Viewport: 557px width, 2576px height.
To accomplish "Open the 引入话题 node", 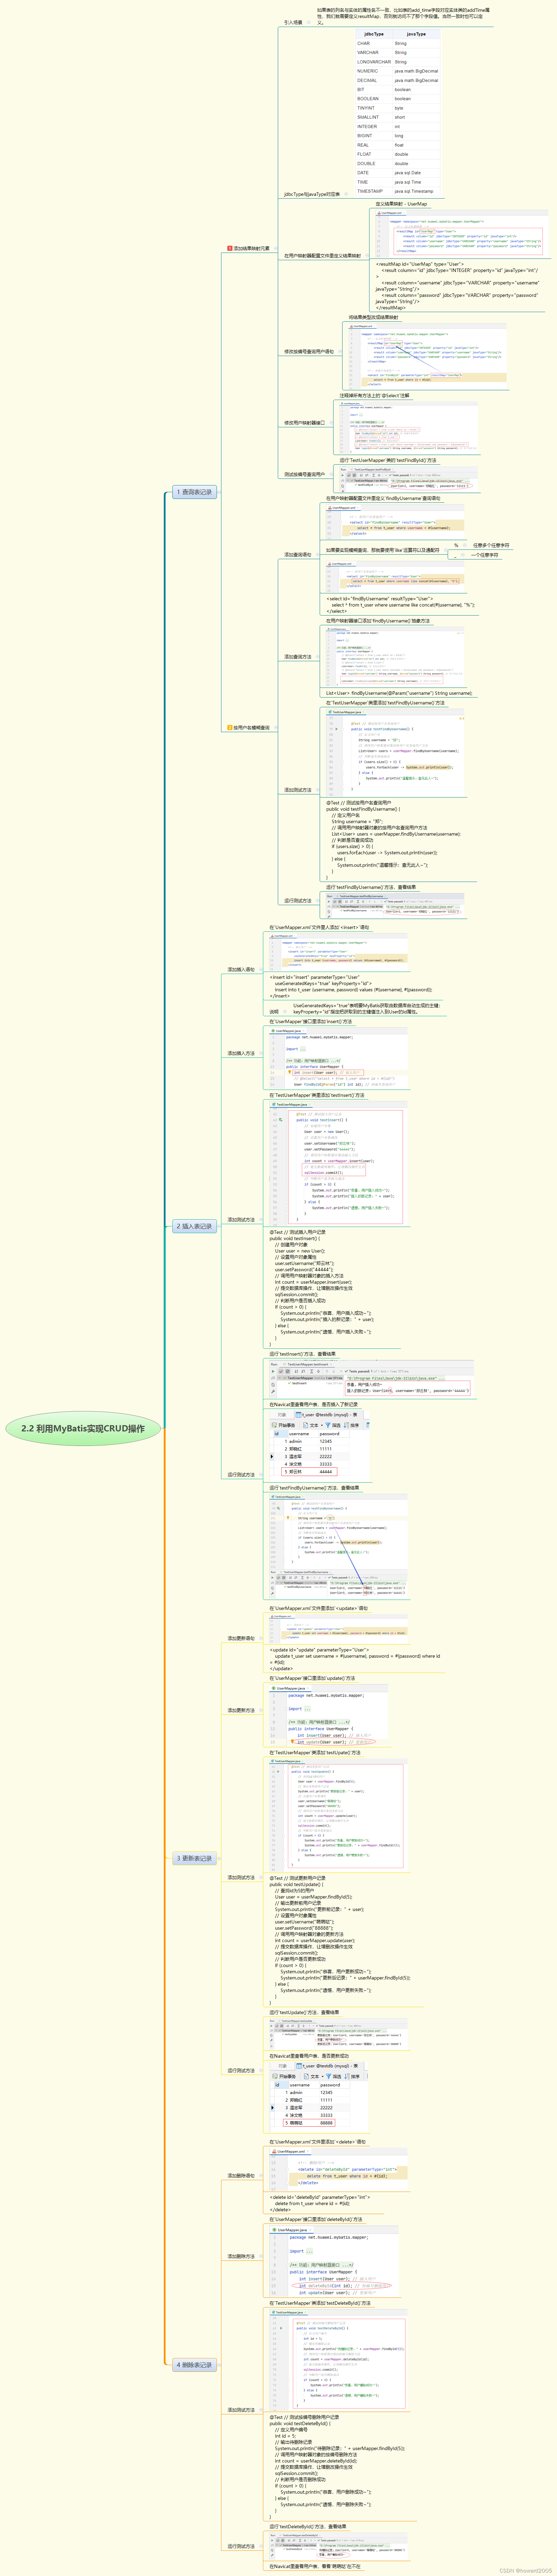I will point(293,22).
